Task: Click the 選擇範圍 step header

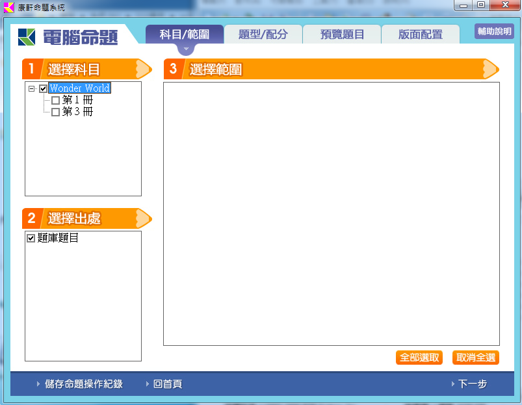Action: coord(332,69)
